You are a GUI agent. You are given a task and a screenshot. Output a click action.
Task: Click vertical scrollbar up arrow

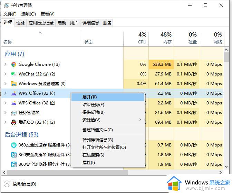(x=226, y=50)
